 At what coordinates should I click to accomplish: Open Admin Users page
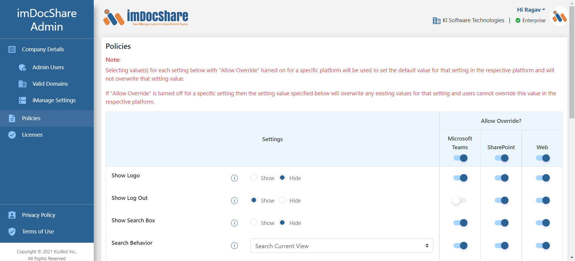tap(47, 67)
